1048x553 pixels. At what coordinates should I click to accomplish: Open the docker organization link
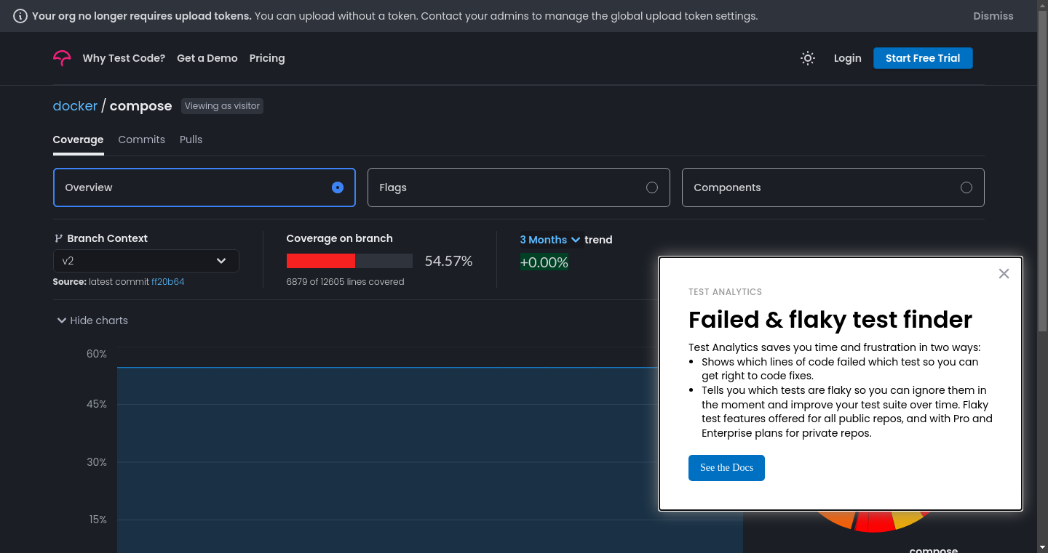75,106
